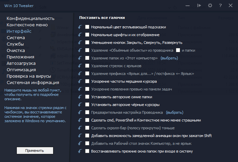
Task: Restore default for cursor blink speed option
Action: [x=80, y=81]
